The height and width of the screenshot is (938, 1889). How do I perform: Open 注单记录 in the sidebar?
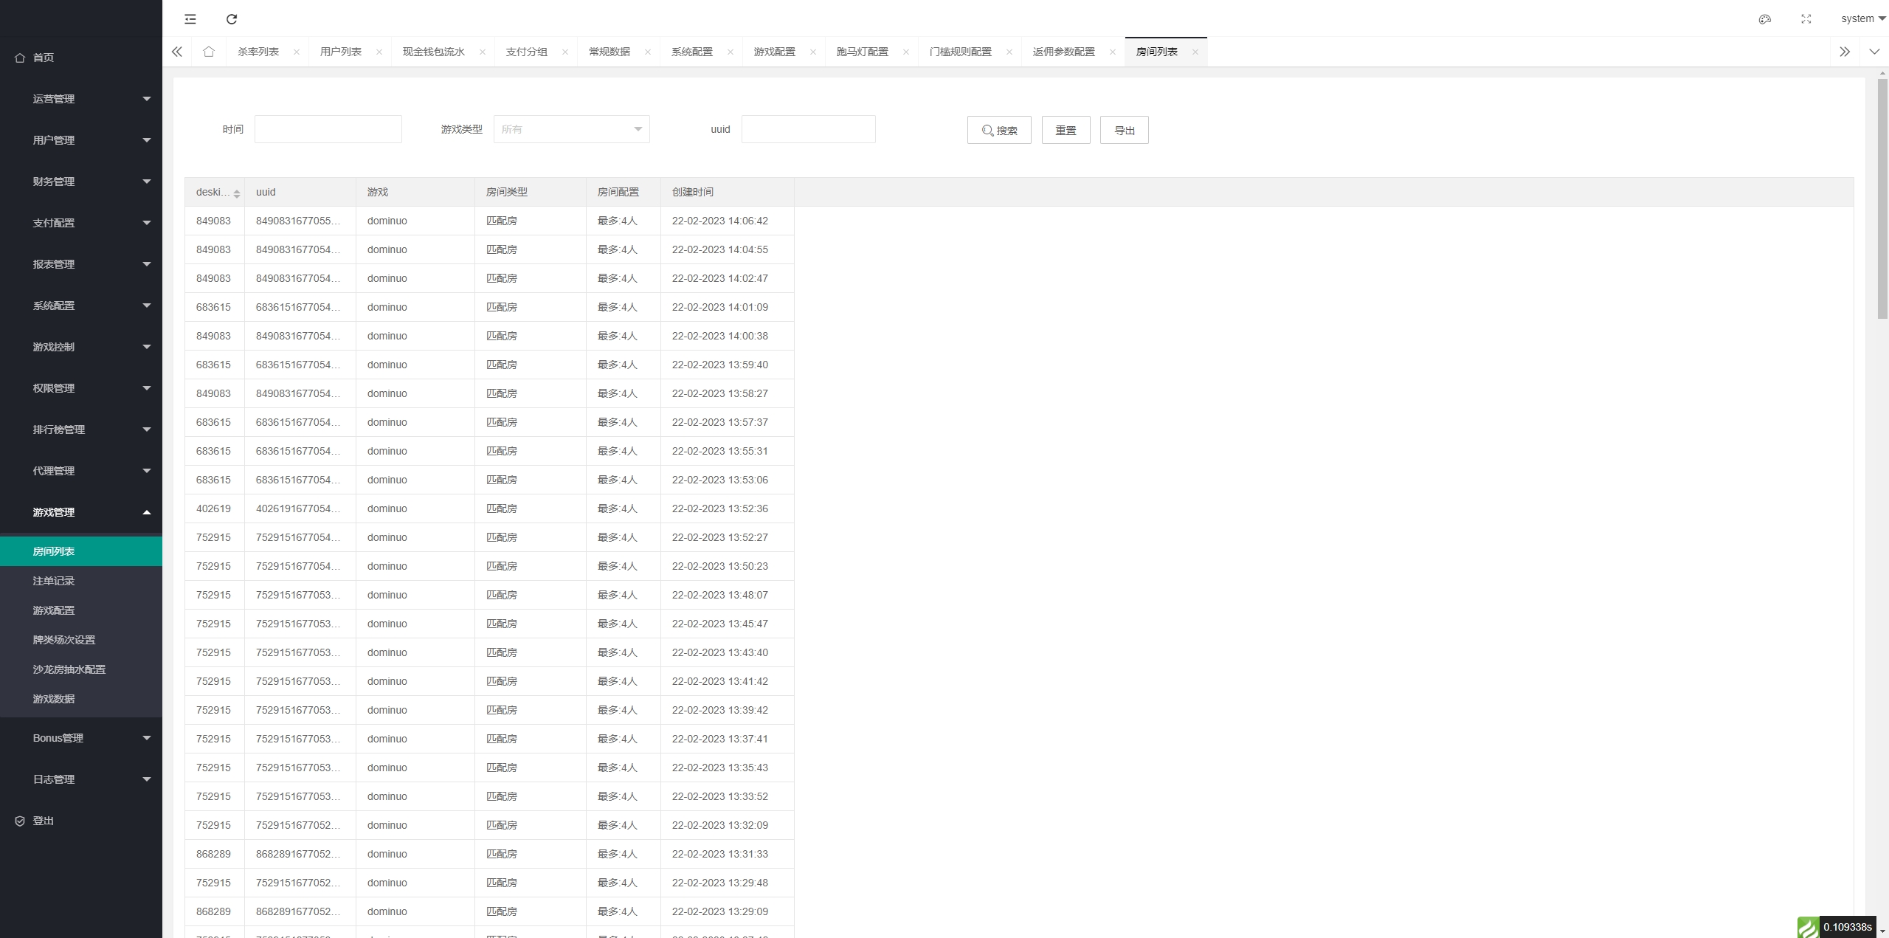coord(54,581)
